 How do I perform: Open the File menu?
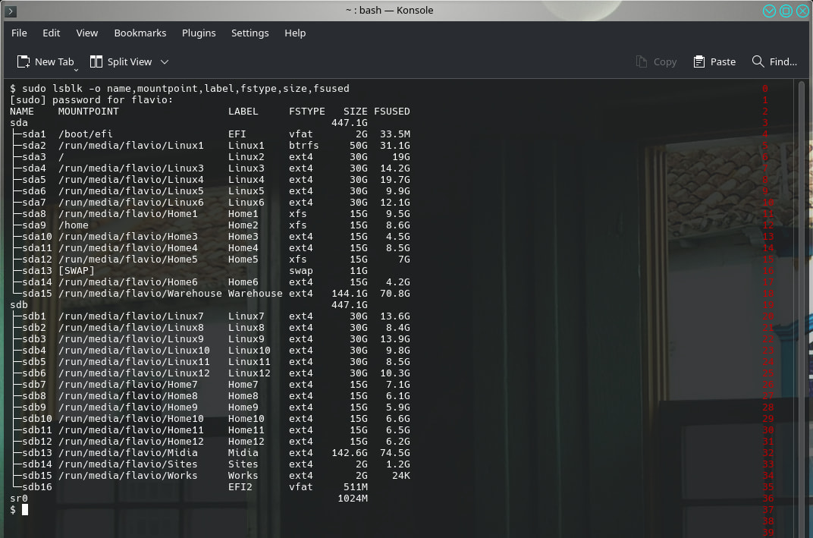(19, 33)
